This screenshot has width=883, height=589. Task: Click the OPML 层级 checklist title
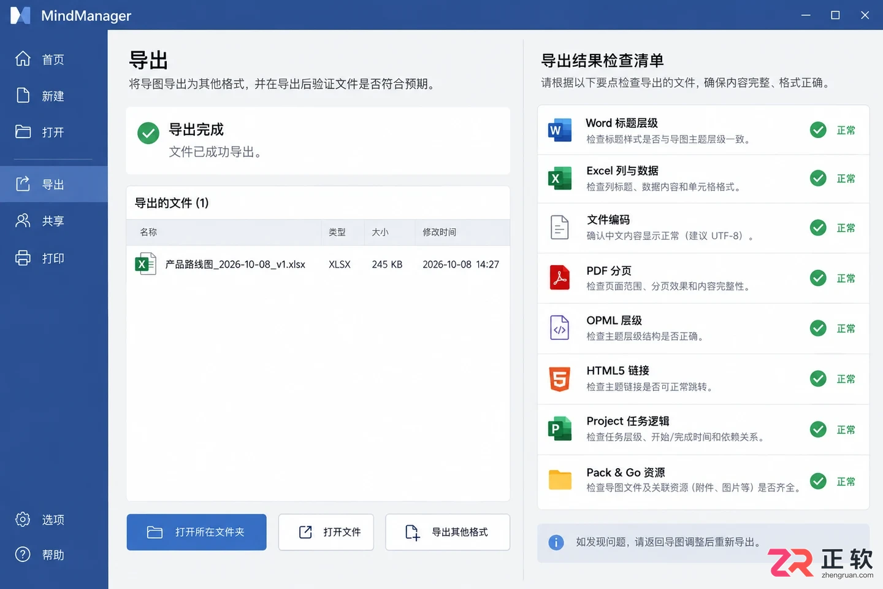(x=614, y=320)
